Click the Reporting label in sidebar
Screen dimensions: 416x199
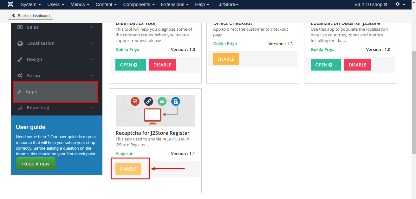pos(38,108)
